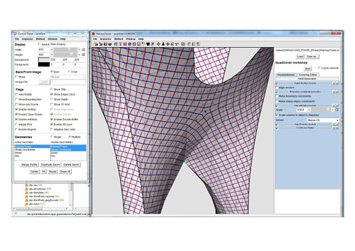Open the Solver Matrix CG dropdown

[323, 120]
